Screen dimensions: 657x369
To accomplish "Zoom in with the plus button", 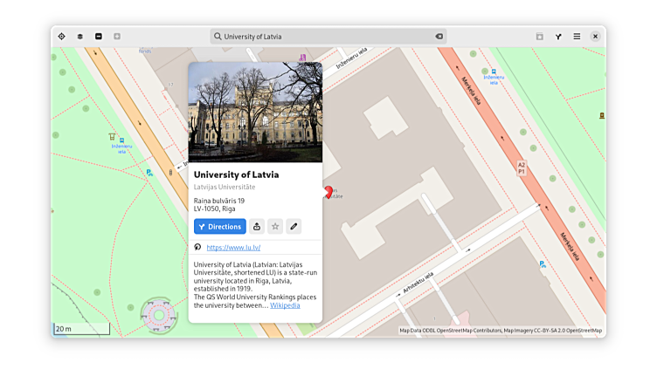I will tap(117, 37).
